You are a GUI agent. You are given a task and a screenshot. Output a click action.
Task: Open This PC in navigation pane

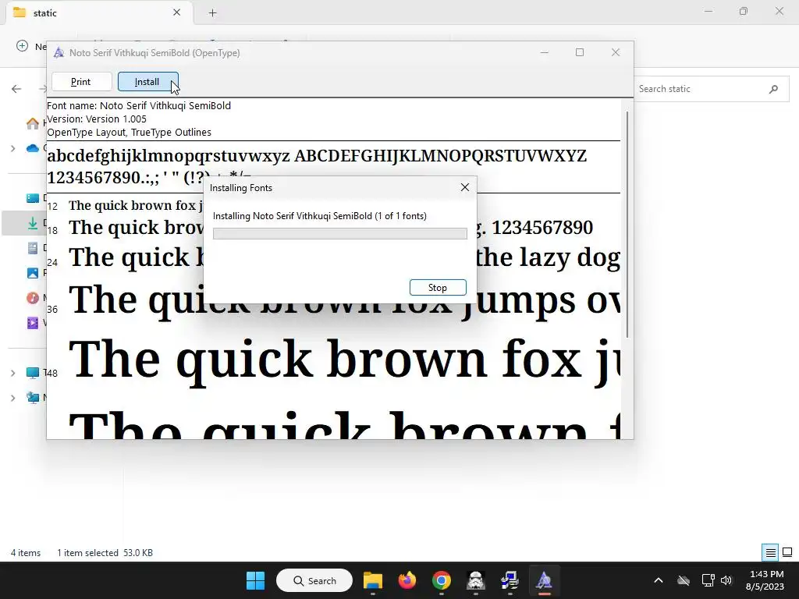click(x=33, y=373)
